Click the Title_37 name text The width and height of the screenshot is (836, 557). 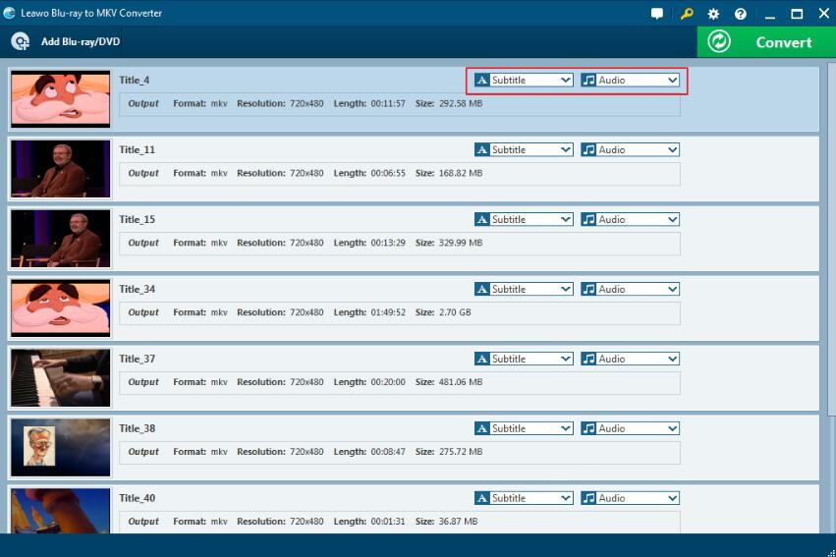click(137, 359)
